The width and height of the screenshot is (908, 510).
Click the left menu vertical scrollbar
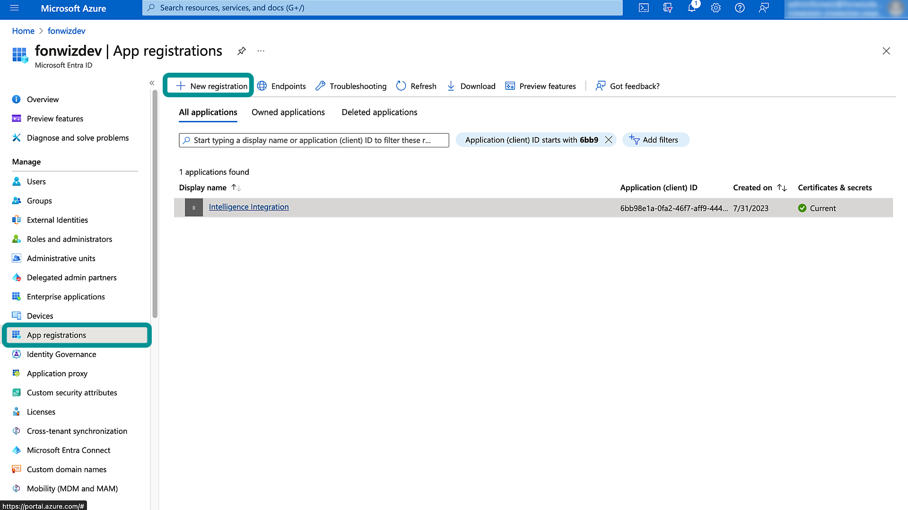tap(155, 203)
